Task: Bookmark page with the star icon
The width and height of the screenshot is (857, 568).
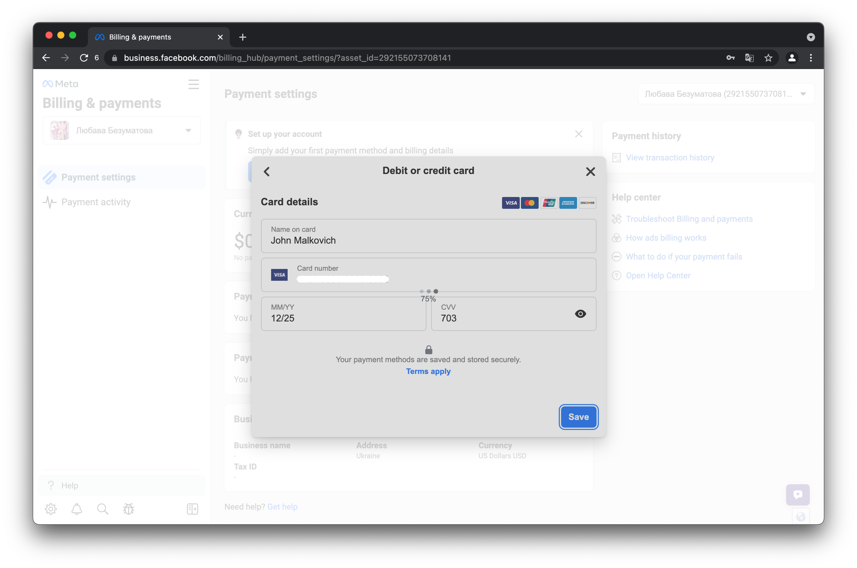Action: pos(768,58)
